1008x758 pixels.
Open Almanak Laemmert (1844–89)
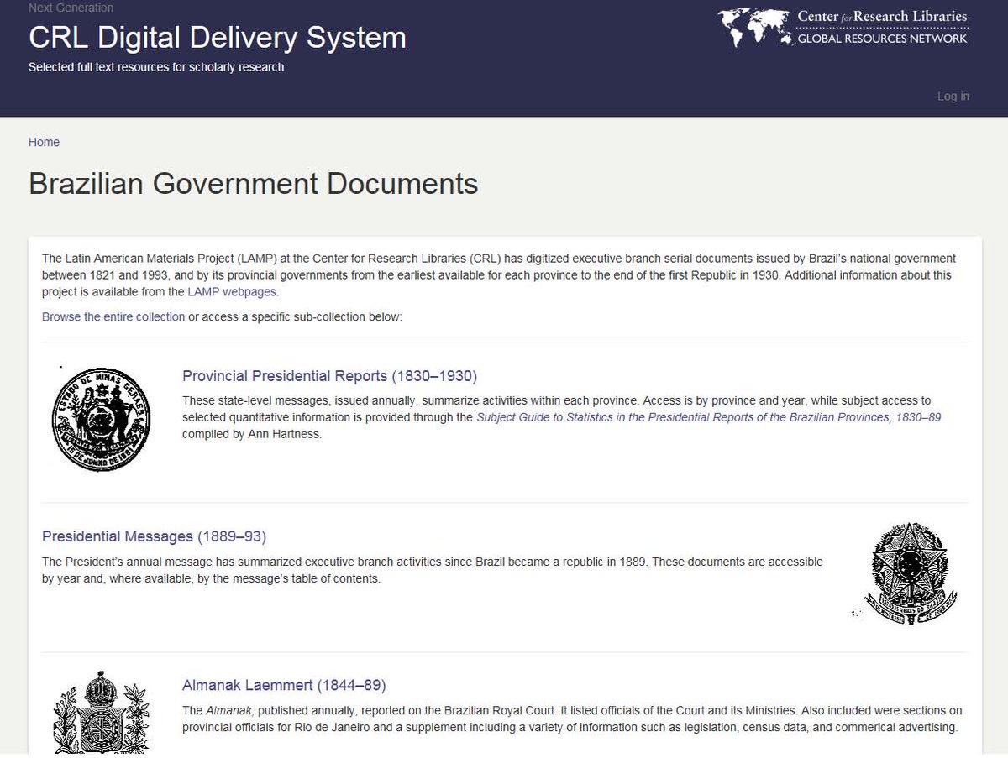click(284, 685)
